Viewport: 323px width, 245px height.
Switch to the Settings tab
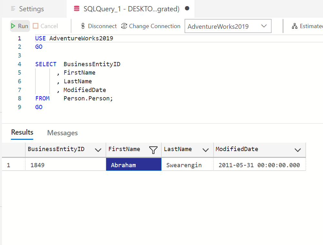click(31, 9)
